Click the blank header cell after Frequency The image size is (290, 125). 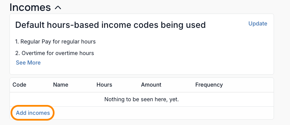248,85
